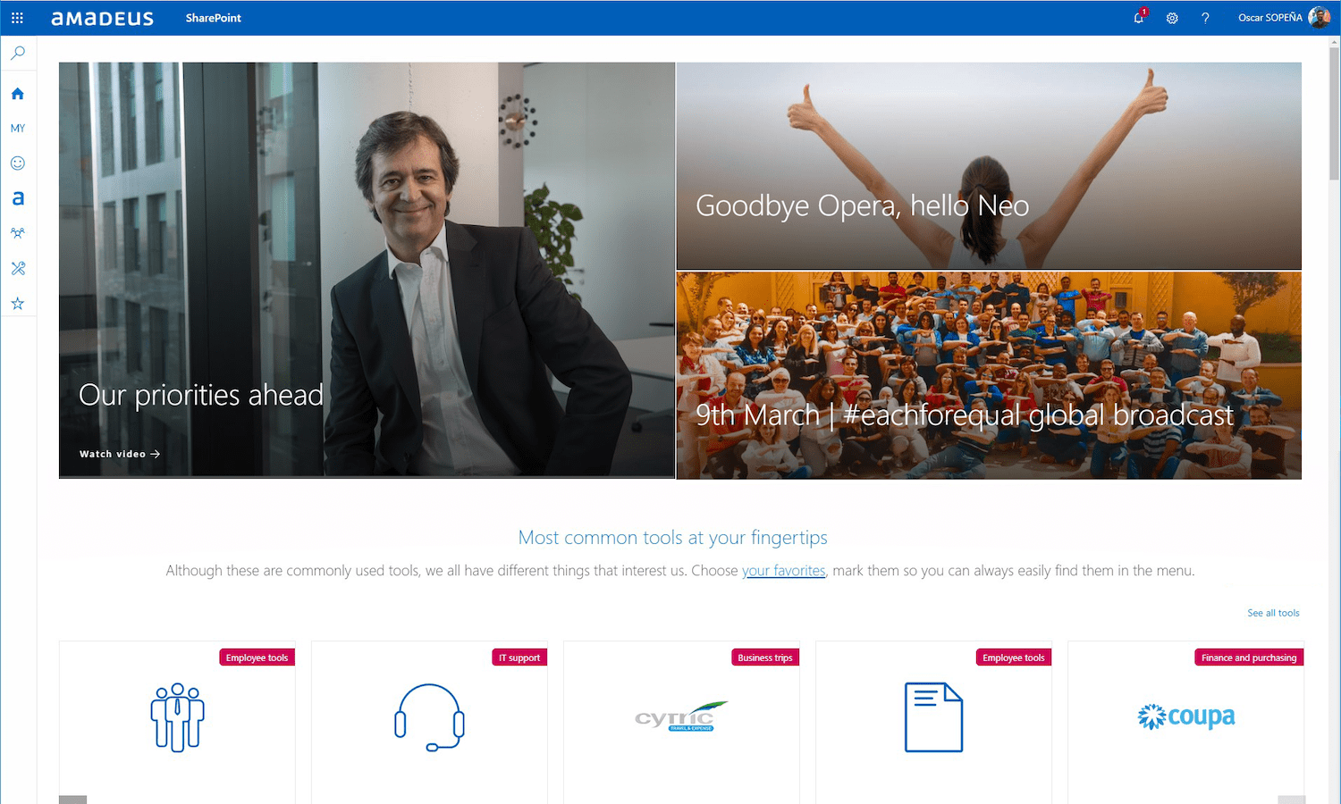Open search from the sidebar magnifier icon
The image size is (1341, 804).
tap(18, 54)
